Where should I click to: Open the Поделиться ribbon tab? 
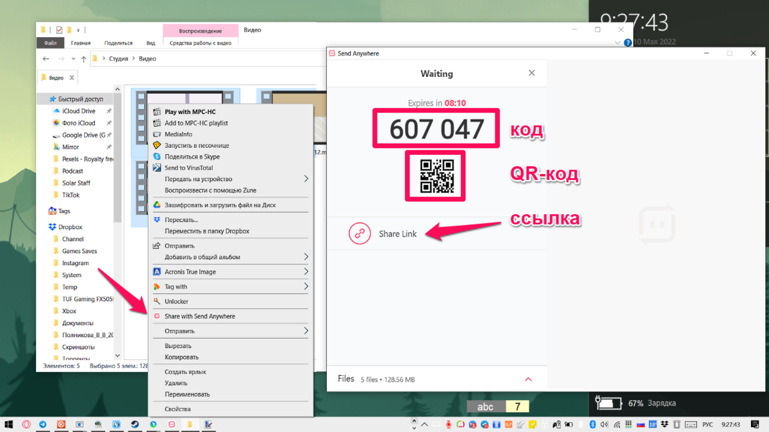pos(119,43)
